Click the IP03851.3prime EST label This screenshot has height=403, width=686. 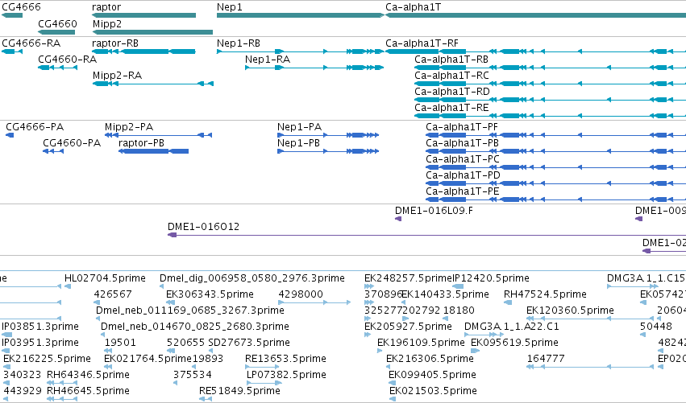pyautogui.click(x=40, y=327)
